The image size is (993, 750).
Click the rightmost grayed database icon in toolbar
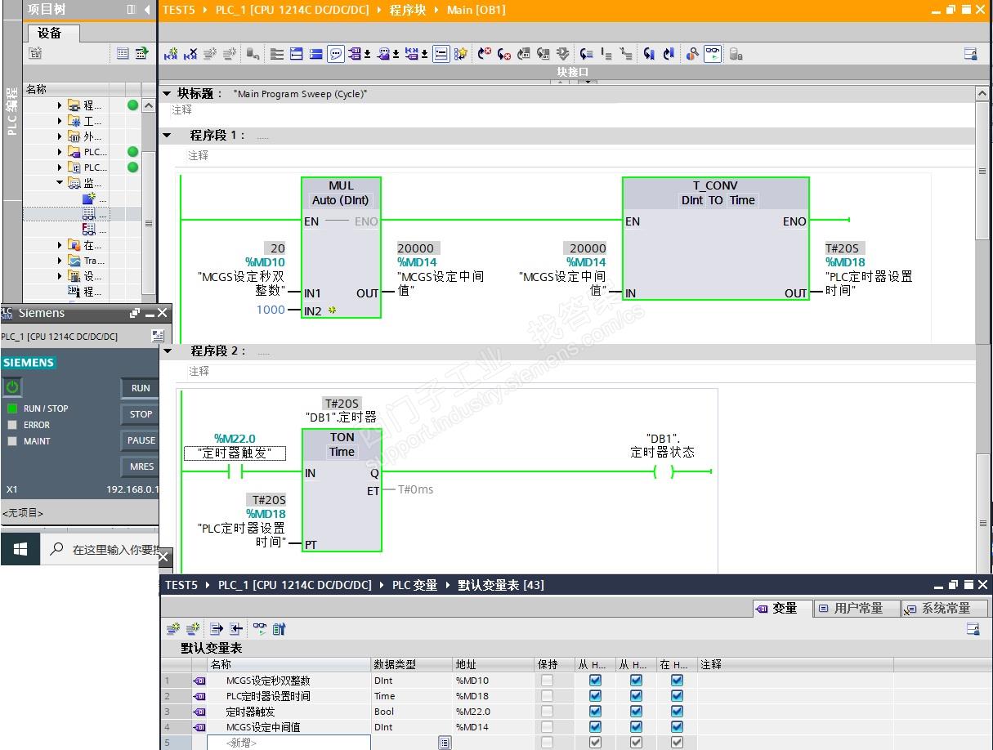tap(736, 54)
